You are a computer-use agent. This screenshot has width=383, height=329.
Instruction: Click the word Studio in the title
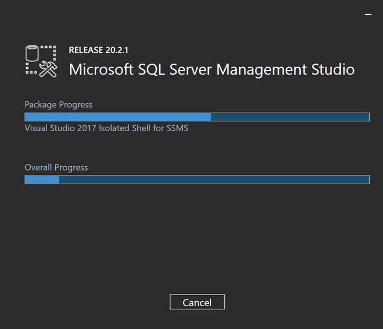332,70
